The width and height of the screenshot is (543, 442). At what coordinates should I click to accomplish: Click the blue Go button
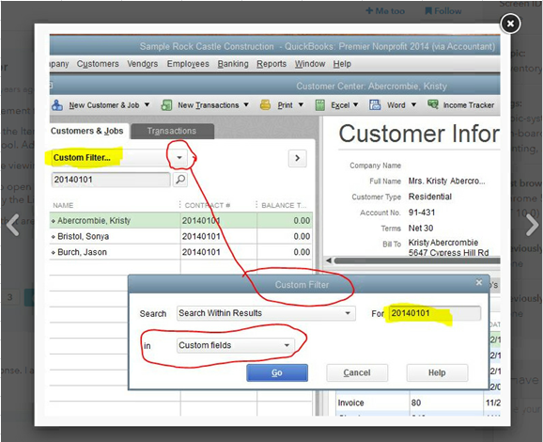277,372
